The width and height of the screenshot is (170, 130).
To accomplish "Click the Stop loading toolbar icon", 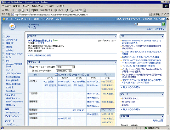I will (19, 10).
